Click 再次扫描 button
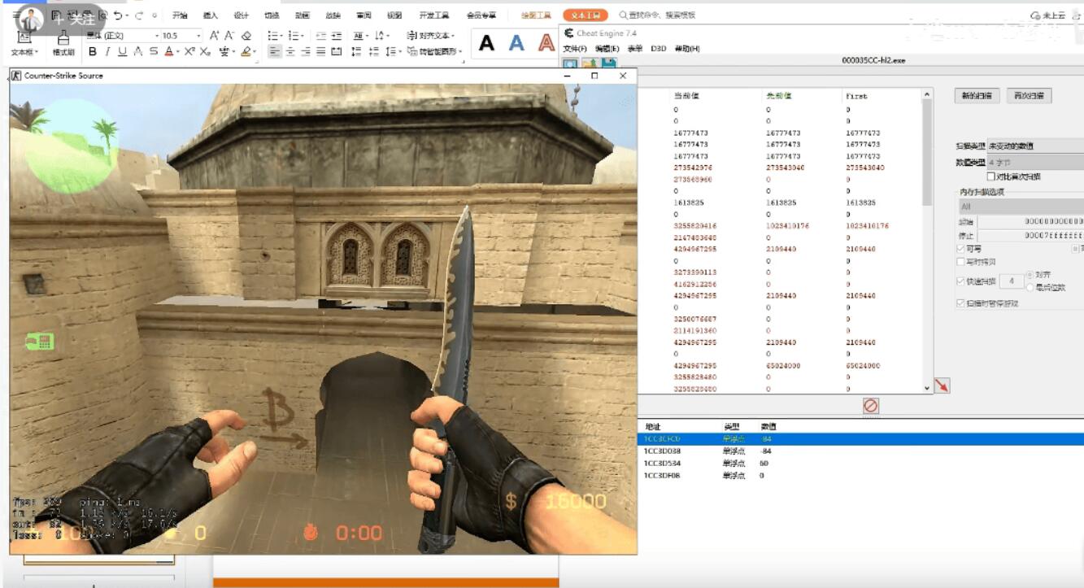This screenshot has width=1084, height=588. click(x=1029, y=95)
